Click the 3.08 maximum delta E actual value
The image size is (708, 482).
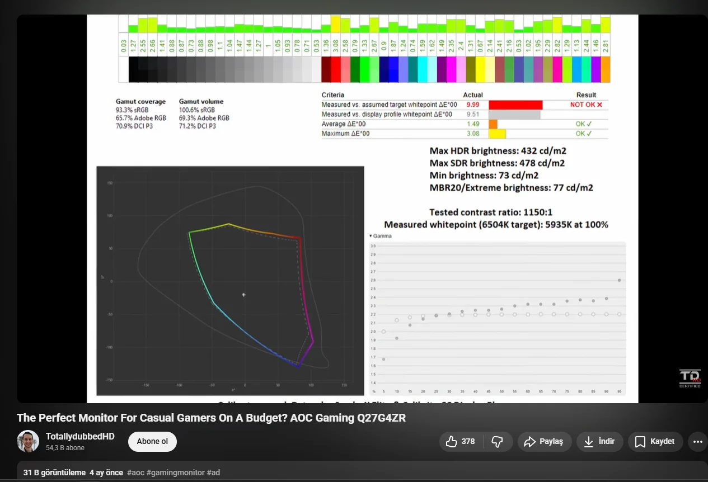click(x=473, y=134)
